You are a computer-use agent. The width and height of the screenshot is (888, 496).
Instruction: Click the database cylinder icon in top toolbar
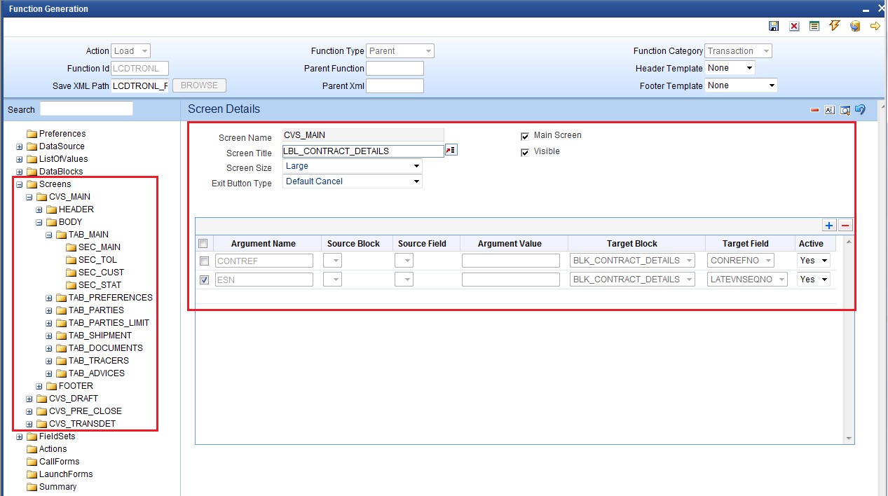coord(855,26)
